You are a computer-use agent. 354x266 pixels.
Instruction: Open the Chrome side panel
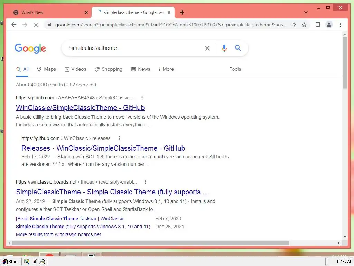318,25
